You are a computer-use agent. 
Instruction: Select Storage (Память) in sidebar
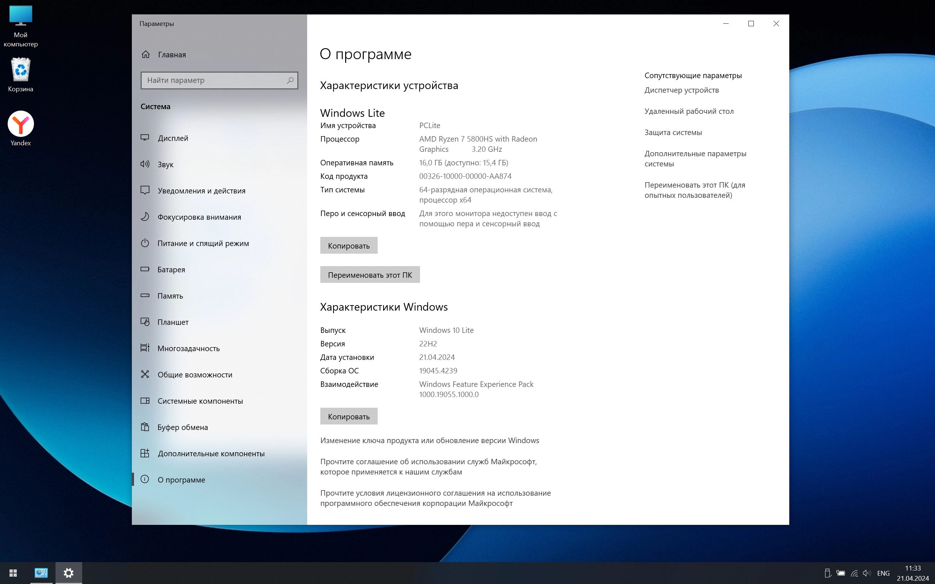pyautogui.click(x=170, y=296)
